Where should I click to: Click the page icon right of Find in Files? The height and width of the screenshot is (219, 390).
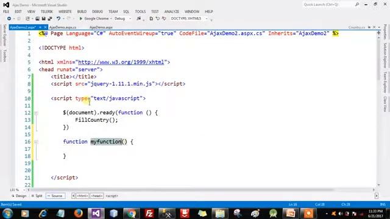[x=151, y=19]
